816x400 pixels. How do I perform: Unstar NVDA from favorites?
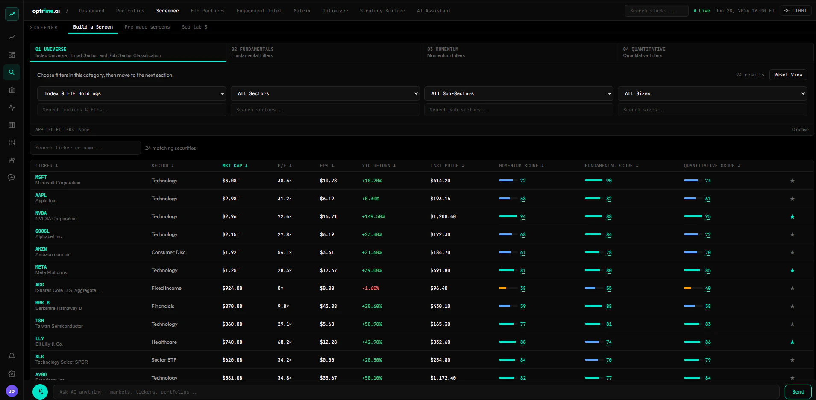[793, 217]
